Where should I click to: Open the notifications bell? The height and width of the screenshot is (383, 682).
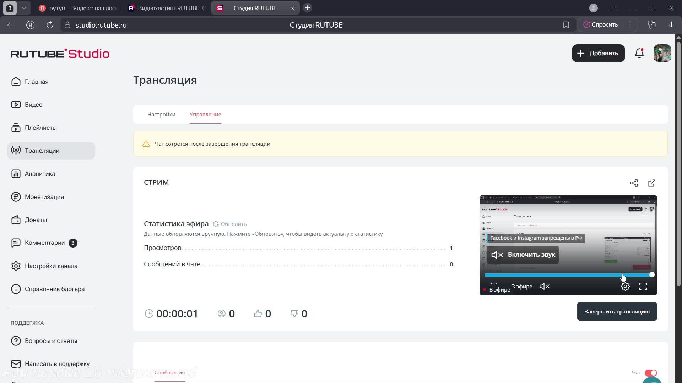(639, 53)
